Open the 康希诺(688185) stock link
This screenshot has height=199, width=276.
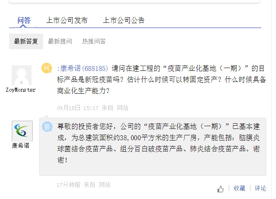pos(83,68)
